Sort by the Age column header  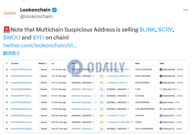point(53,63)
